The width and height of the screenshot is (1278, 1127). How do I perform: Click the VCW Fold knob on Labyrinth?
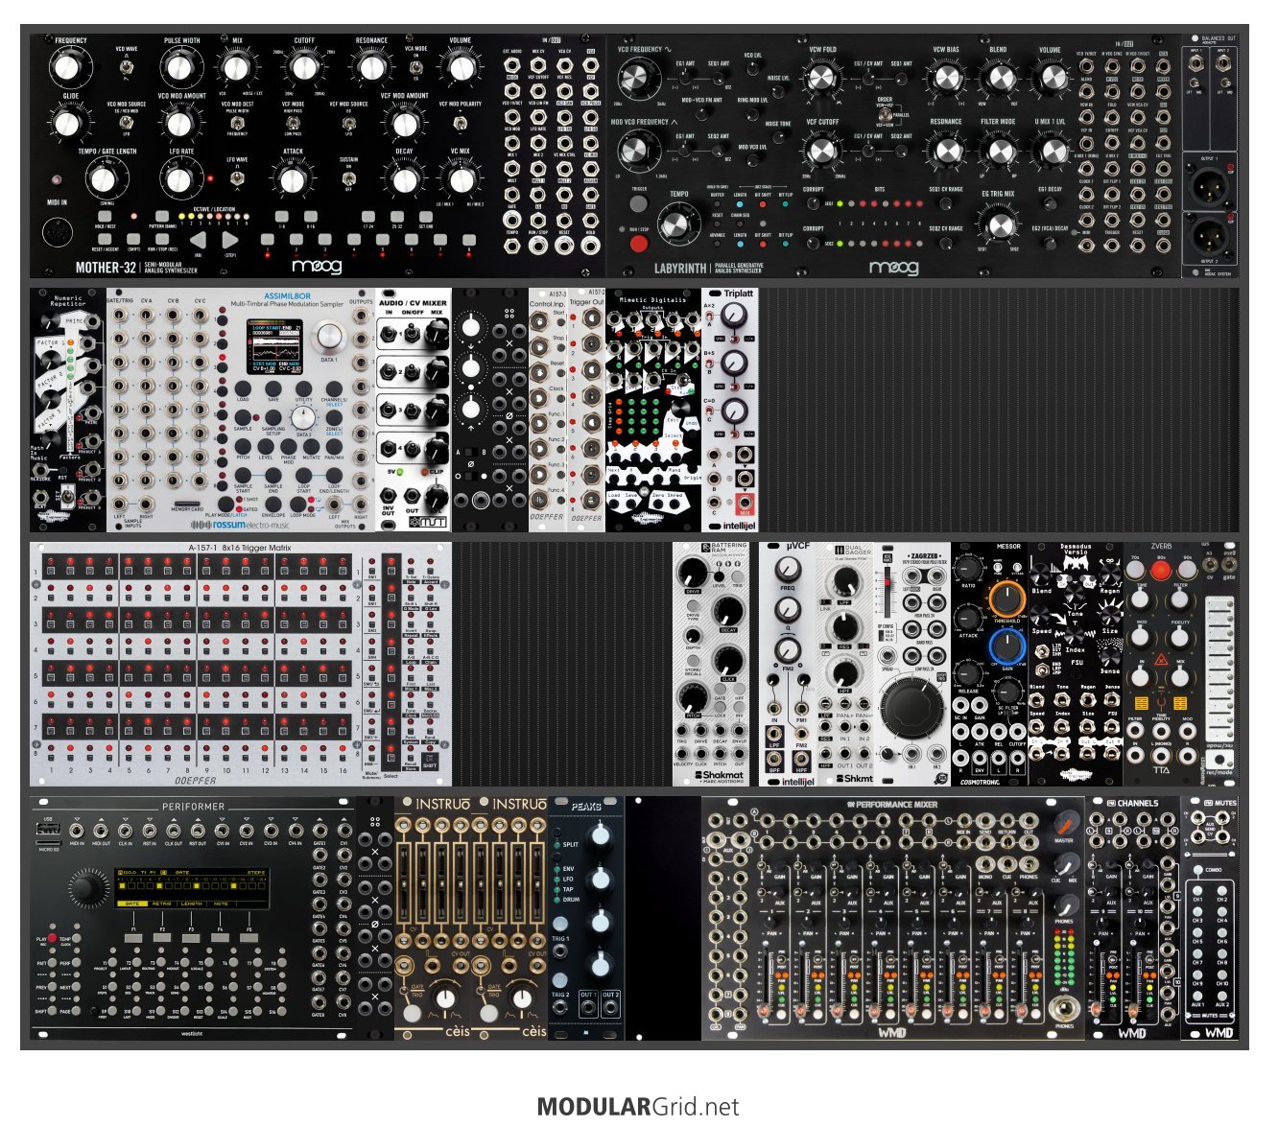point(822,78)
